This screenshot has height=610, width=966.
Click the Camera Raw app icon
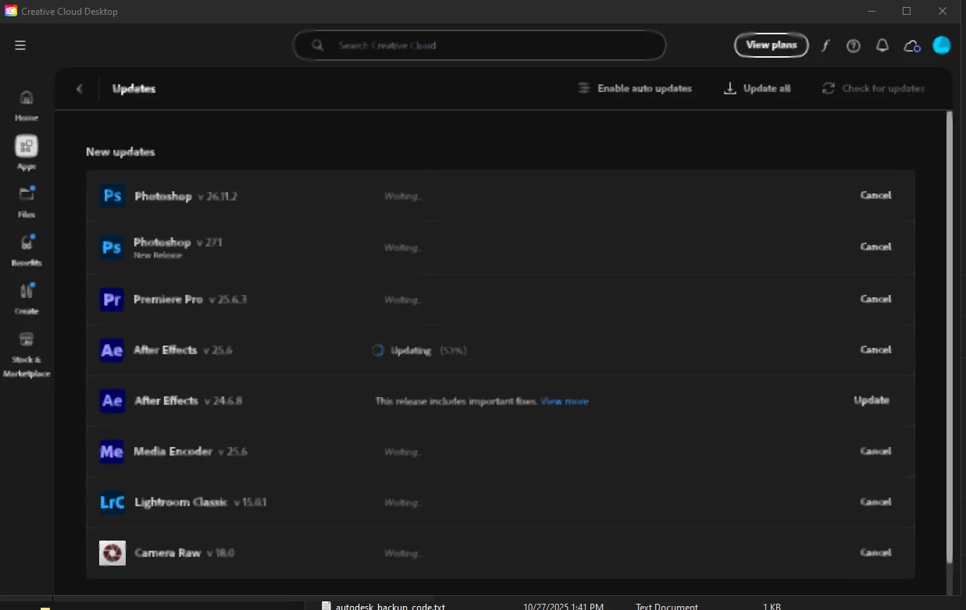point(112,553)
